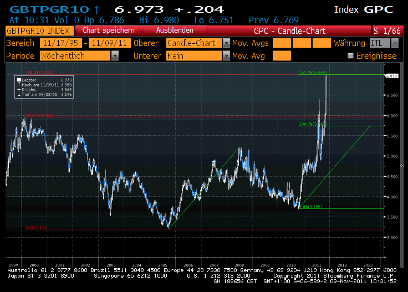Click the Hi 6.980 value
Image resolution: width=408 pixels, height=292 pixels.
pos(159,21)
